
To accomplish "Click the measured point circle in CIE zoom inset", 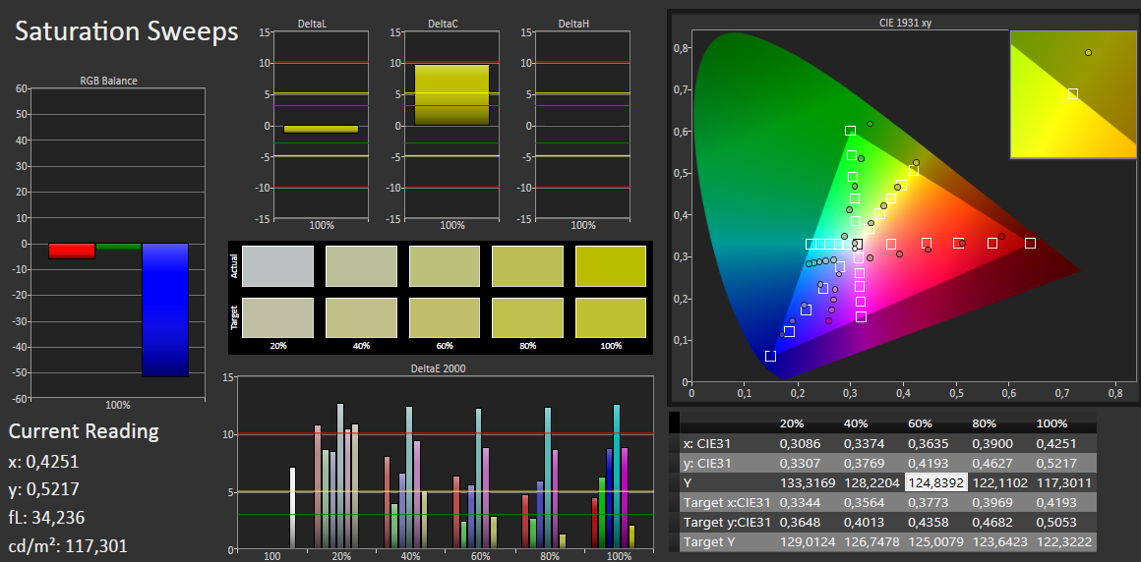I will 1088,52.
